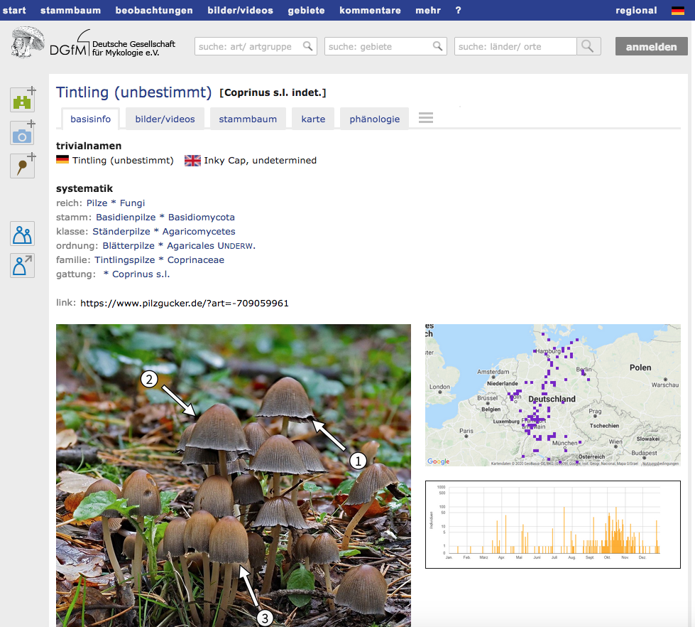Viewport: 695px width, 627px height.
Task: Switch to the bilder/videos tab
Action: pyautogui.click(x=165, y=119)
